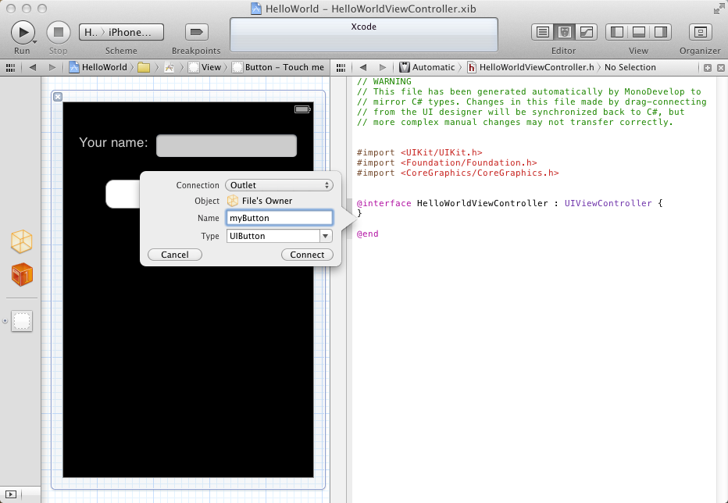Select the First Responder orange cube
Image resolution: width=728 pixels, height=503 pixels.
22,275
